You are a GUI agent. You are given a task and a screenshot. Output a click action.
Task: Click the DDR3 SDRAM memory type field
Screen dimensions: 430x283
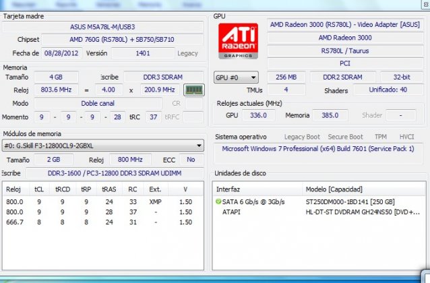pyautogui.click(x=163, y=77)
